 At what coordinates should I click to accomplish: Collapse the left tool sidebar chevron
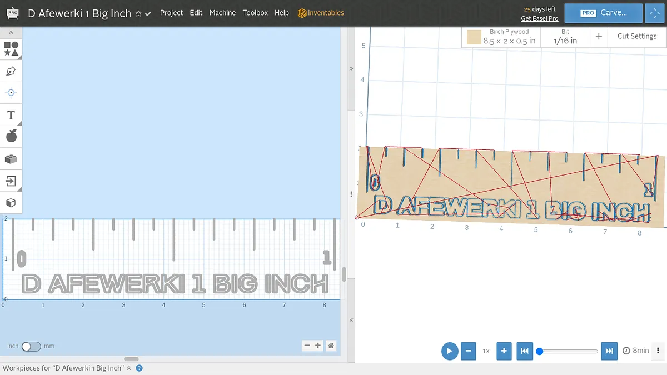tap(11, 33)
